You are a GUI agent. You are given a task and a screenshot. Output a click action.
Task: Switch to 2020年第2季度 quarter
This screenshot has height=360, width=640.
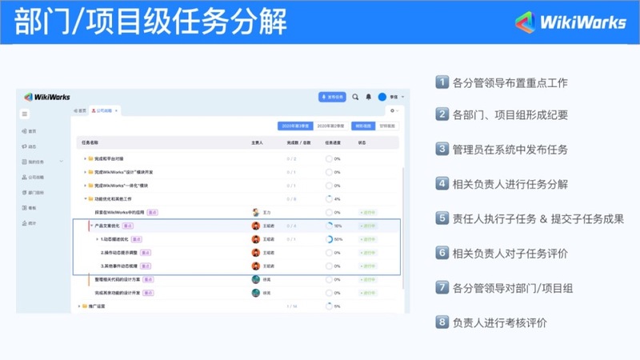pyautogui.click(x=333, y=126)
